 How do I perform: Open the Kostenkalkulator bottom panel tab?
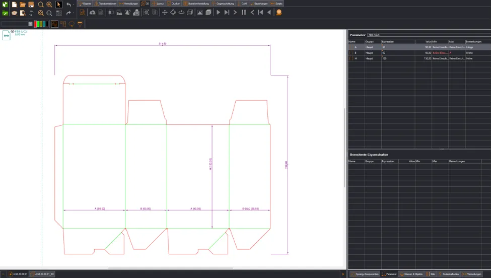449,274
